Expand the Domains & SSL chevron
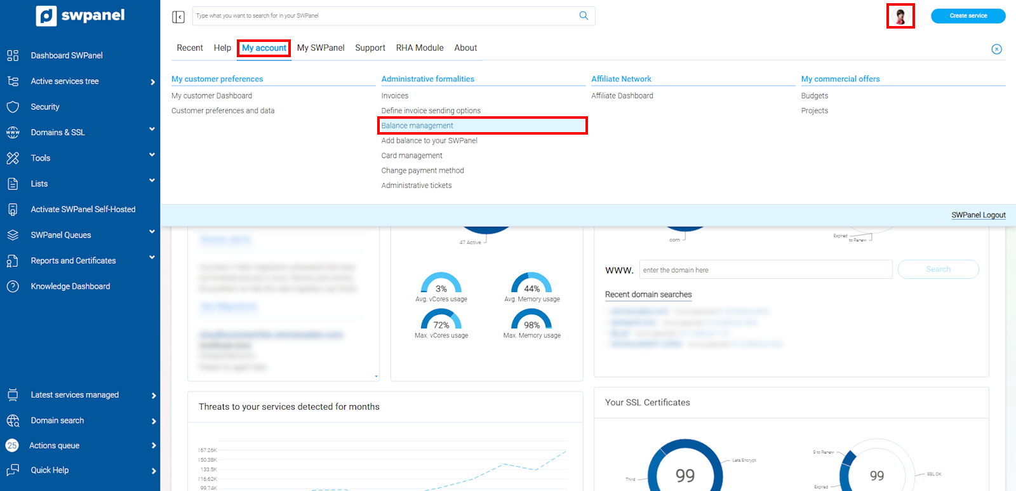The height and width of the screenshot is (491, 1016). (152, 129)
